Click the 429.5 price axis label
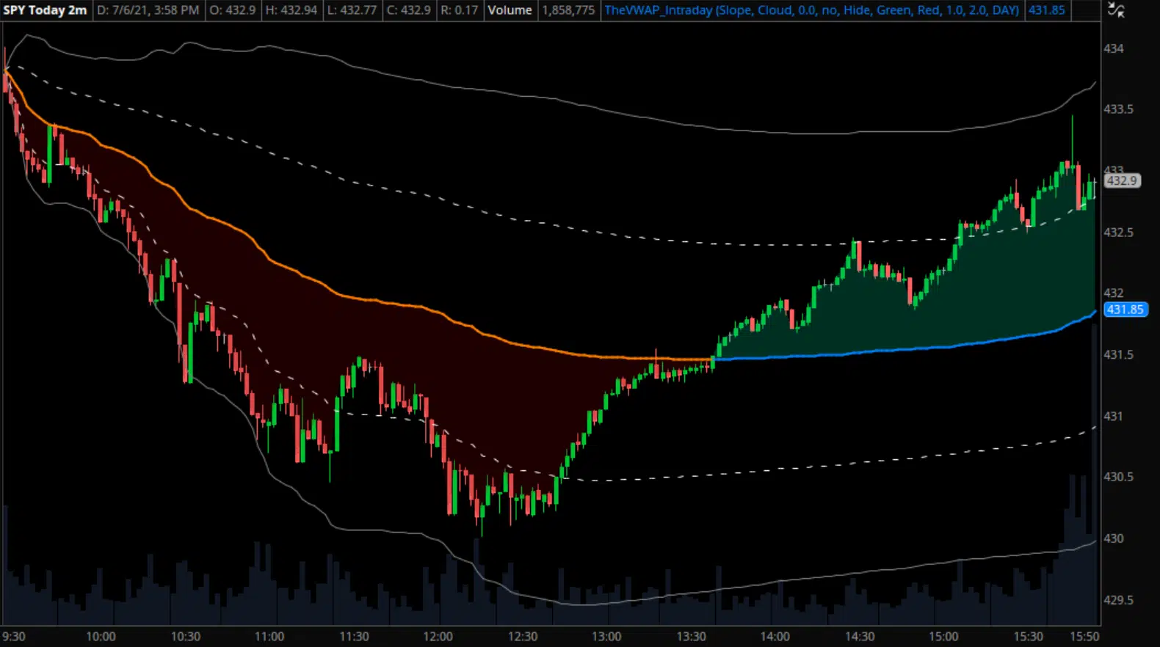 (1118, 600)
